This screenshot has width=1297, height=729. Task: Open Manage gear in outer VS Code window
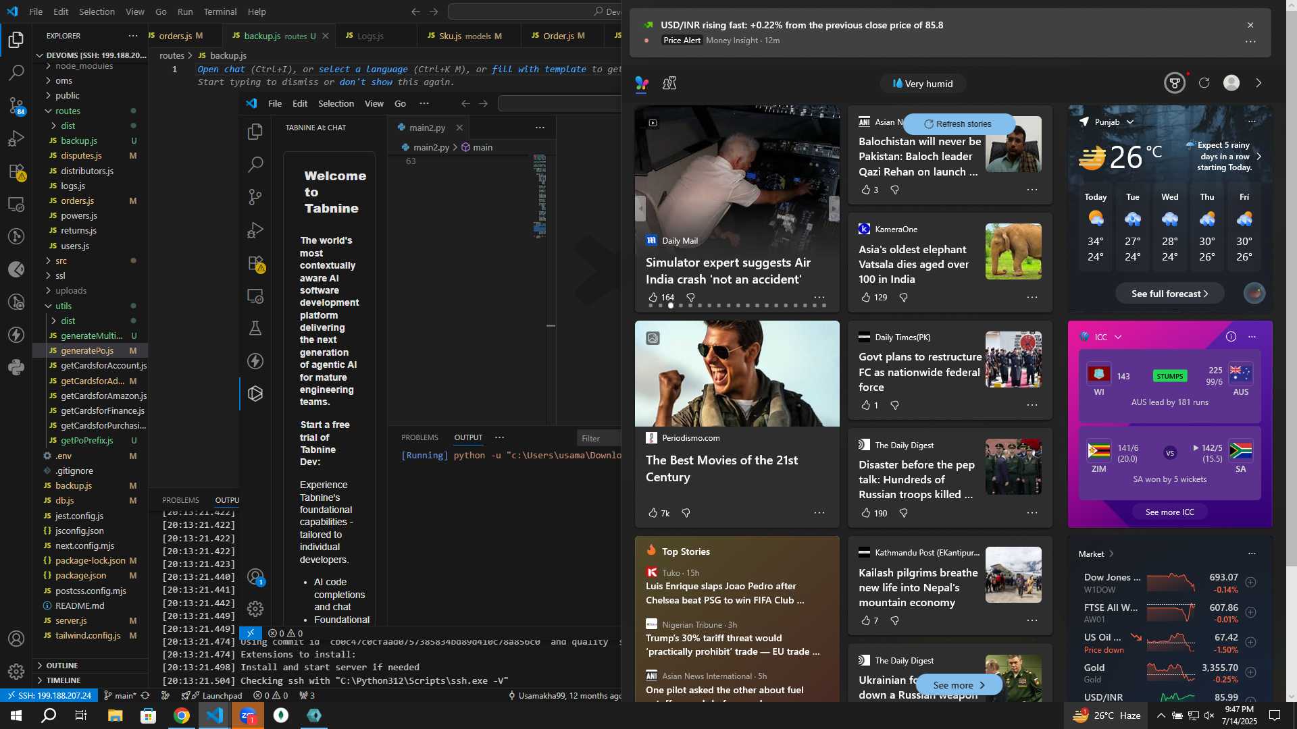click(16, 672)
